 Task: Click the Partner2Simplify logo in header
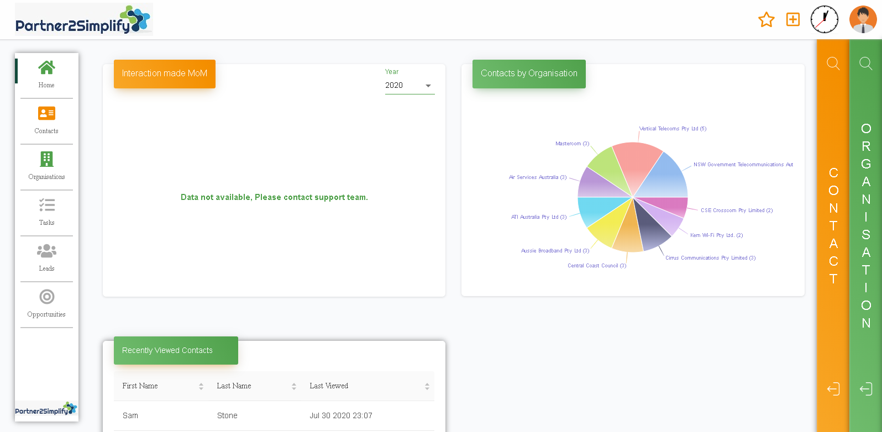(x=83, y=20)
